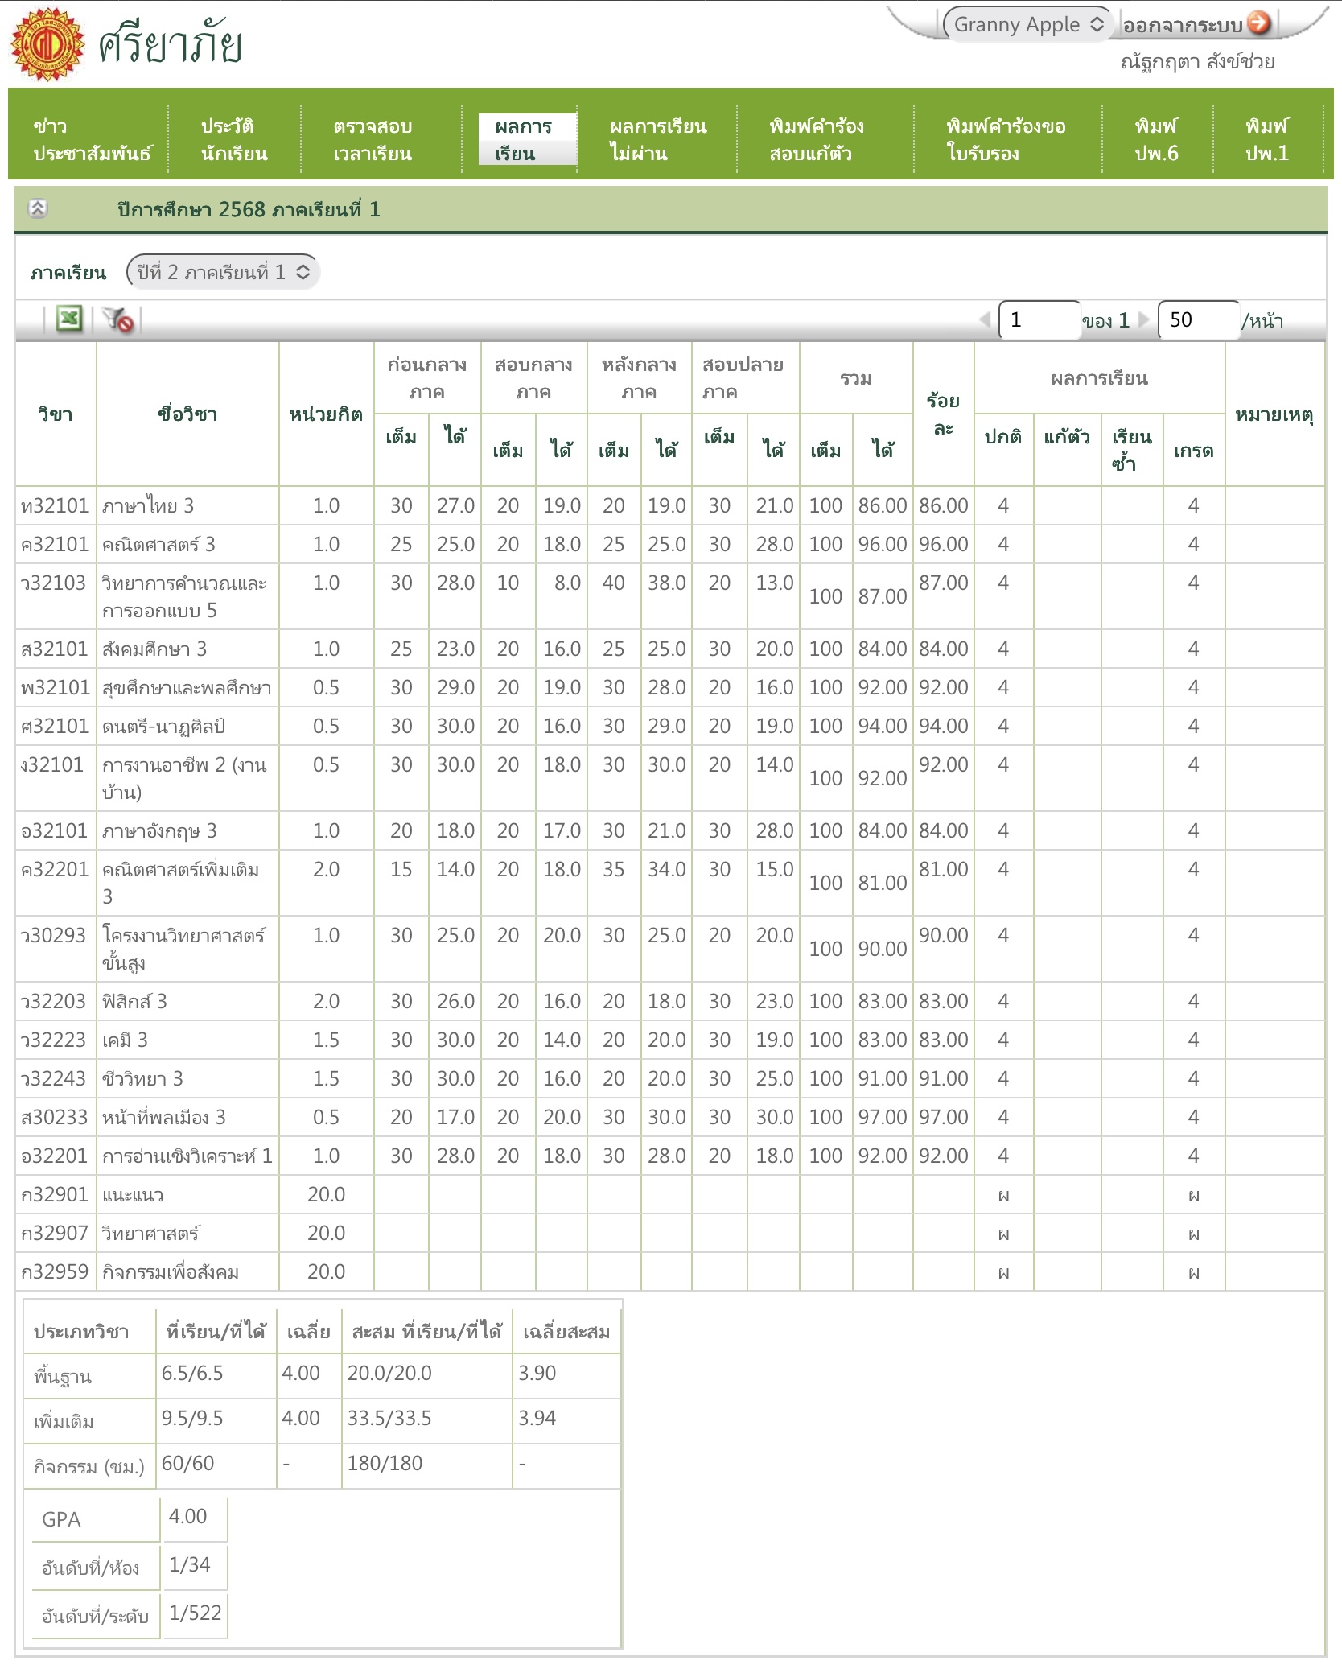Select the ตรวจสอบเวลาเรียน menu item
Screen dimensions: 1342x1677
coord(373,139)
